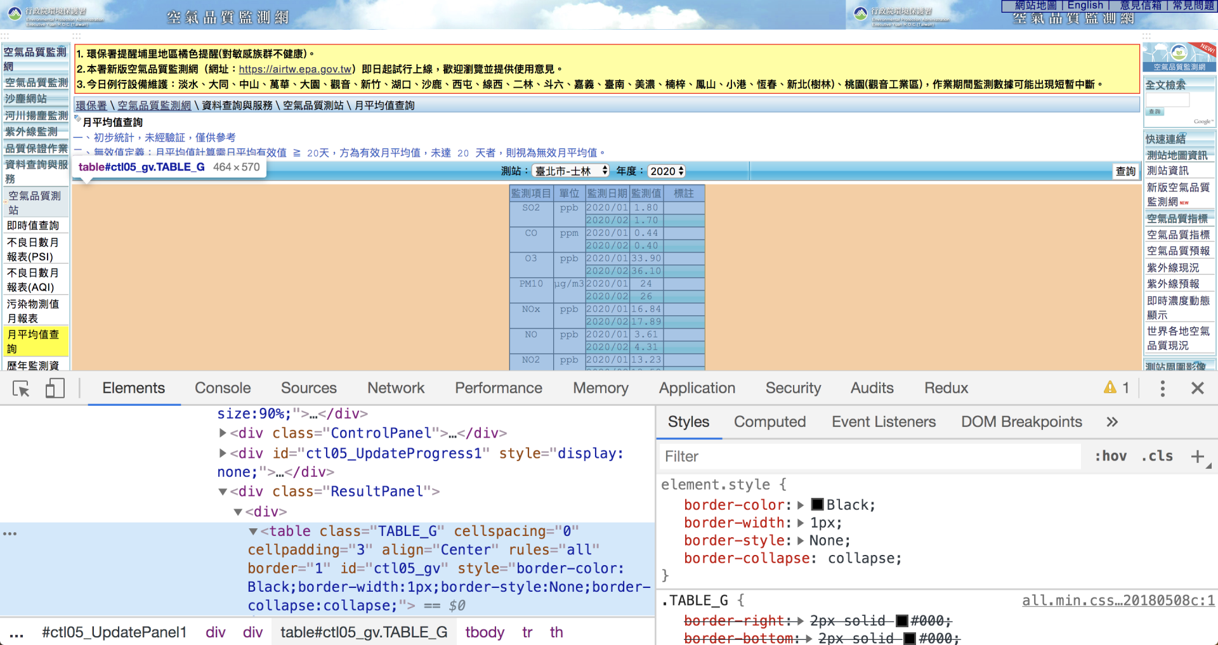Open 測站資訊 in right sidebar
This screenshot has width=1218, height=645.
[1168, 171]
